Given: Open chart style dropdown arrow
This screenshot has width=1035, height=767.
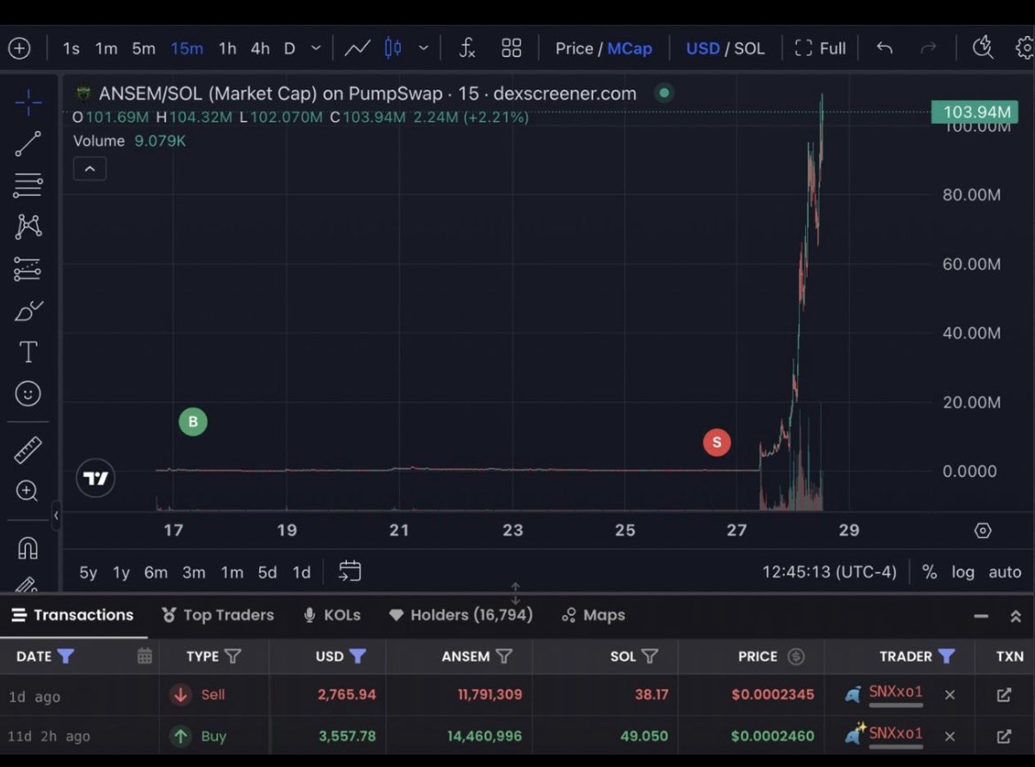Looking at the screenshot, I should point(424,48).
